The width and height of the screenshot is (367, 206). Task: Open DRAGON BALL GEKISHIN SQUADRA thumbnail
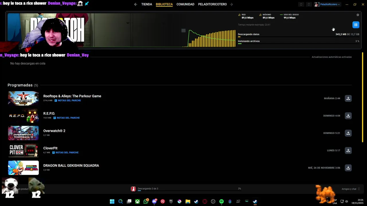pyautogui.click(x=23, y=168)
